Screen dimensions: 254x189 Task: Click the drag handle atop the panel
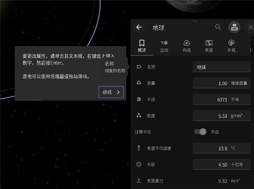pos(195,21)
